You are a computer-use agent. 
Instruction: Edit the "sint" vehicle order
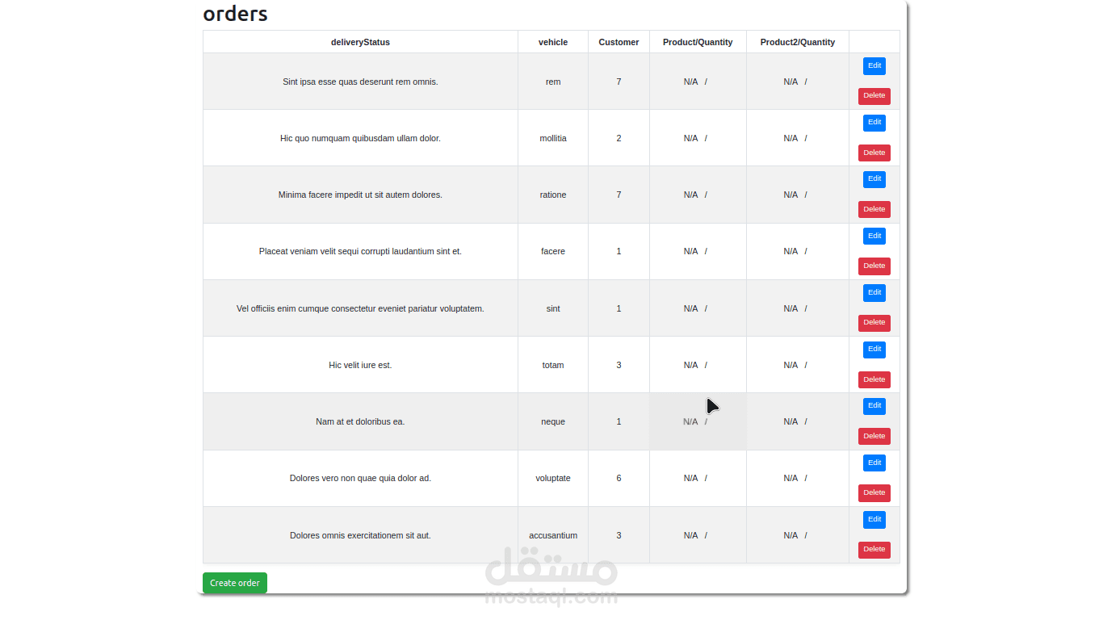(874, 292)
